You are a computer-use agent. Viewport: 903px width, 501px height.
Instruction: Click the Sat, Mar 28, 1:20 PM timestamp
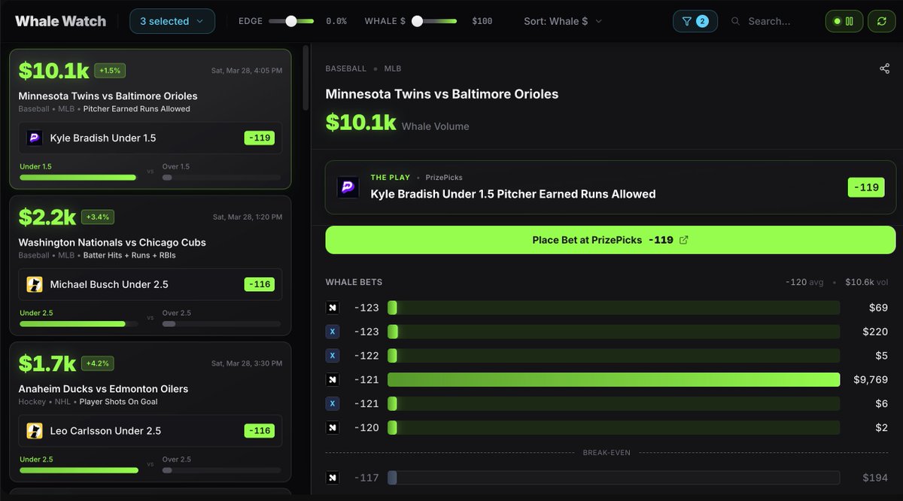[248, 217]
